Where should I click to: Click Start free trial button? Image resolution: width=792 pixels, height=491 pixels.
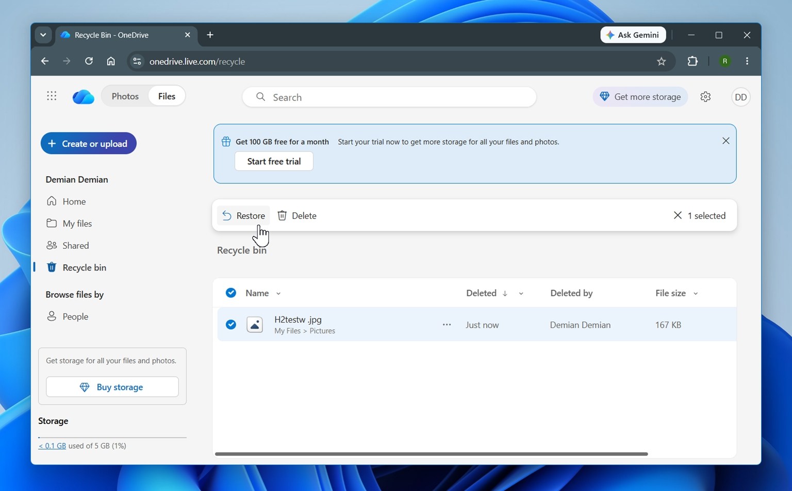pyautogui.click(x=274, y=161)
